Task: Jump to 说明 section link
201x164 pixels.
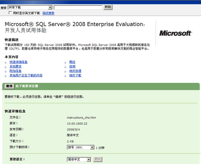Action: 72,66
